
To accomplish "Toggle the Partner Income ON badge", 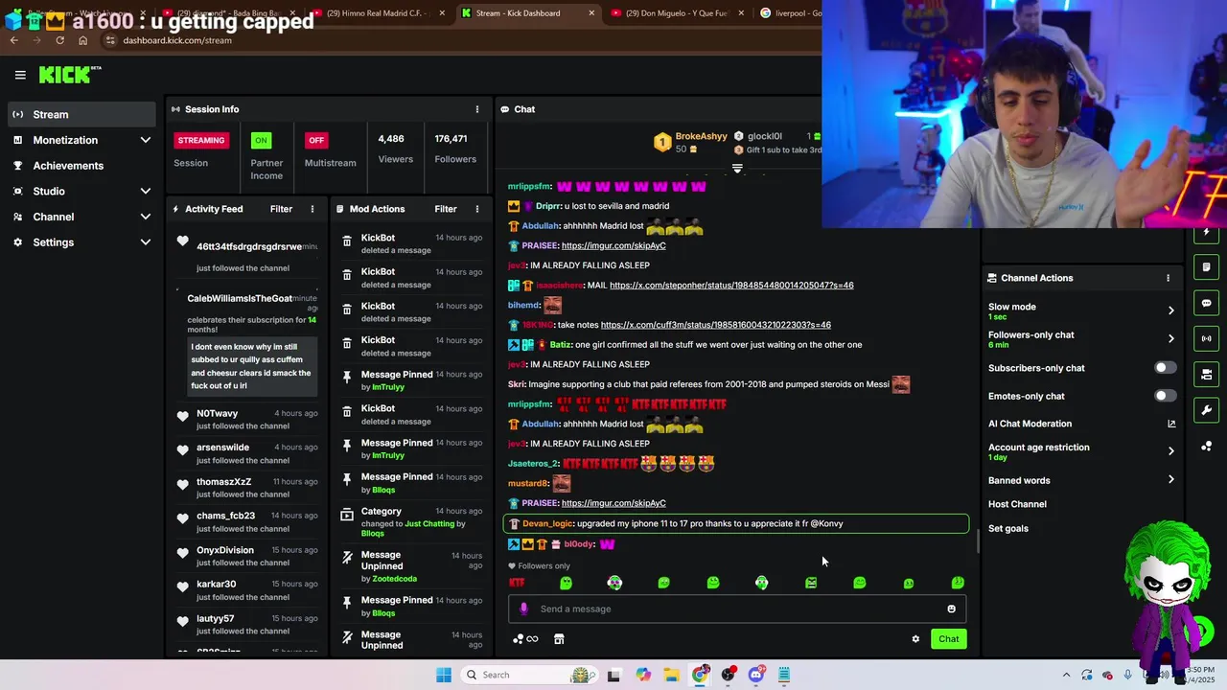I will (x=260, y=140).
